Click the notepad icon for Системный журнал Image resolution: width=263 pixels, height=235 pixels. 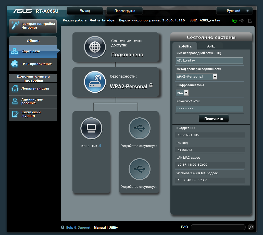[x=15, y=114]
